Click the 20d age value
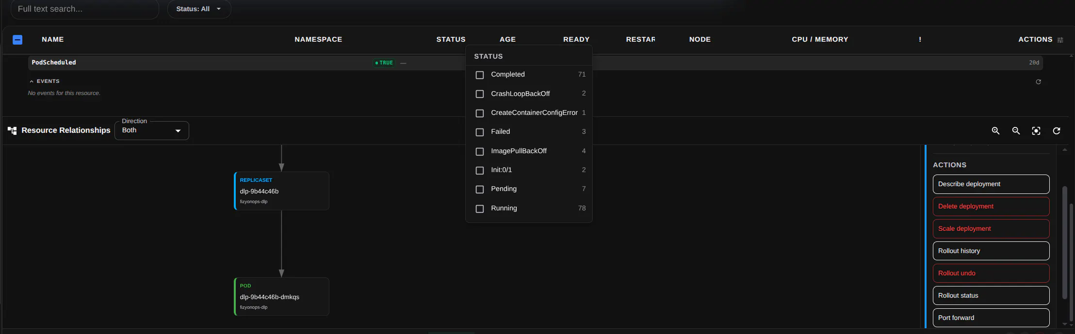Screen dimensions: 1075x334 coord(1034,63)
